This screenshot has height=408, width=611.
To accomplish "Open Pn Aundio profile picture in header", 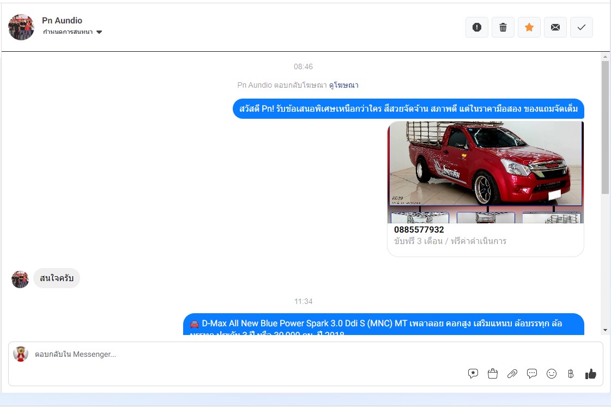I will [x=21, y=27].
